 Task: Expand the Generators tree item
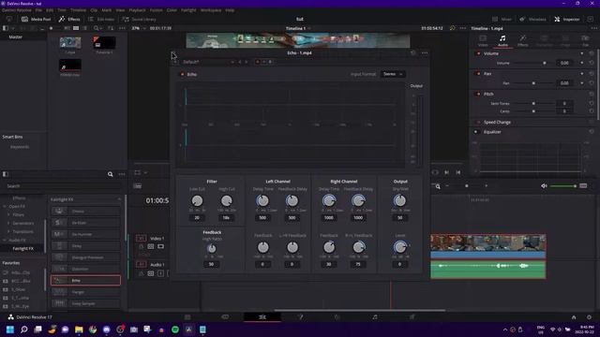pyautogui.click(x=8, y=223)
